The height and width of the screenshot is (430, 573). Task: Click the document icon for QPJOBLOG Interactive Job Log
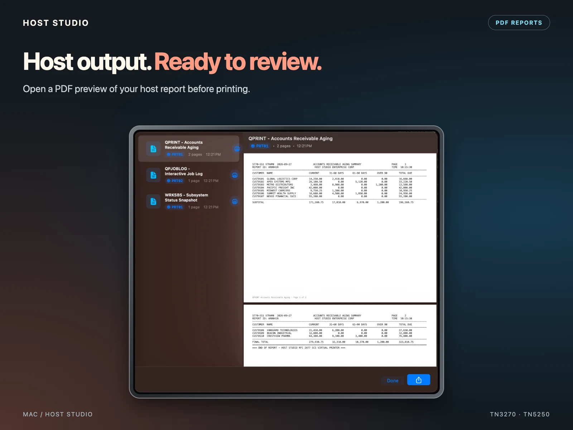click(153, 175)
